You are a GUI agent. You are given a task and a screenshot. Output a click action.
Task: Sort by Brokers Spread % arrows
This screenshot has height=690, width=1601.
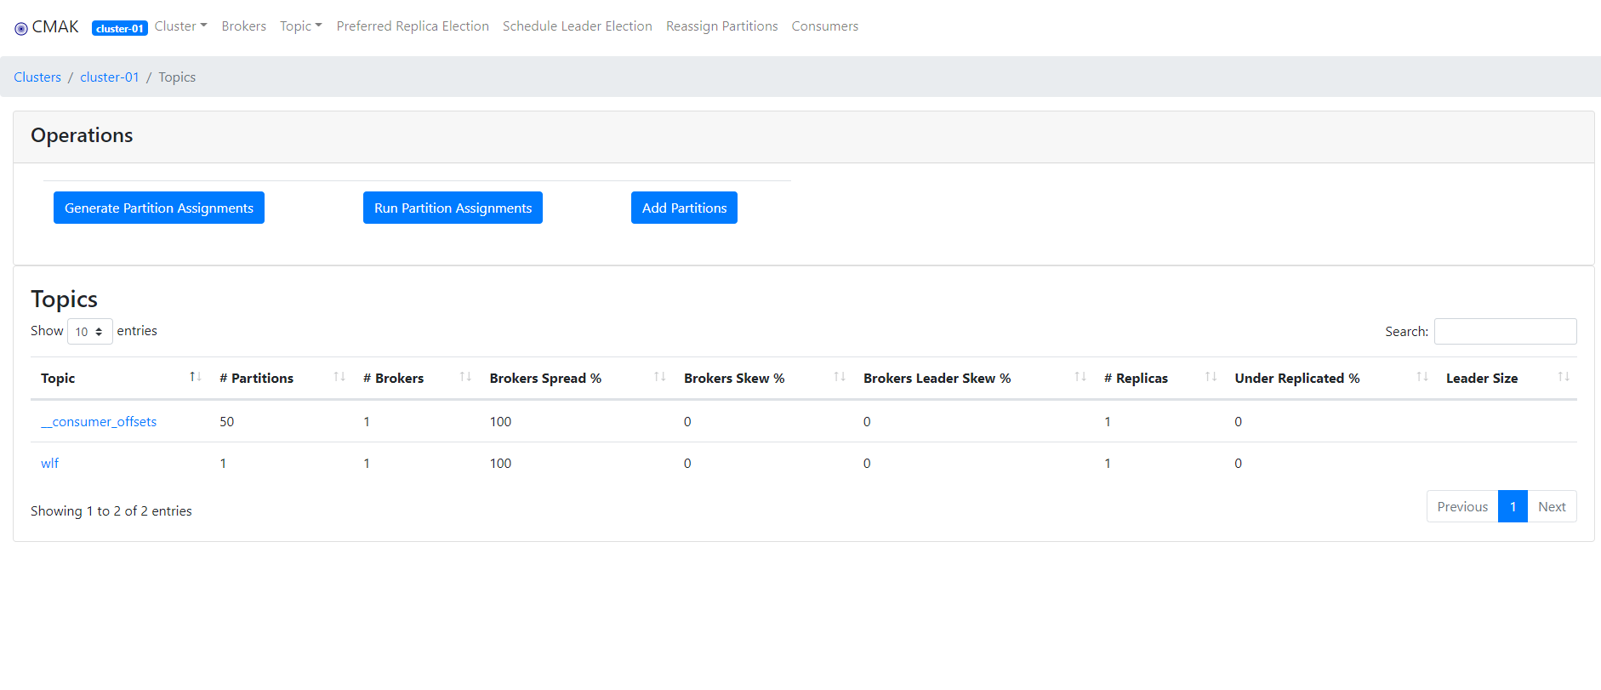pyautogui.click(x=660, y=377)
